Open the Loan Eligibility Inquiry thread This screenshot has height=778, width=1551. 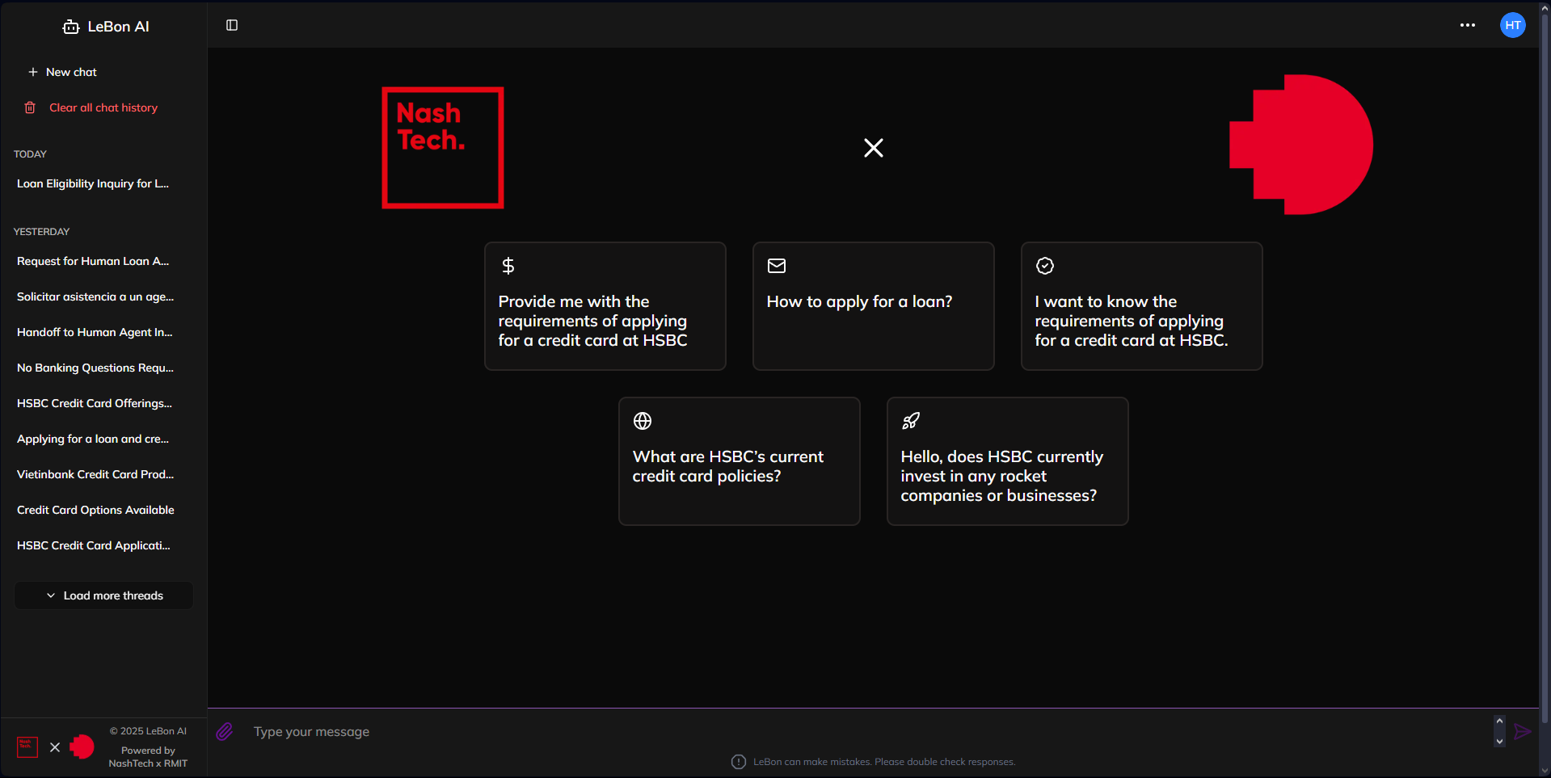tap(93, 183)
